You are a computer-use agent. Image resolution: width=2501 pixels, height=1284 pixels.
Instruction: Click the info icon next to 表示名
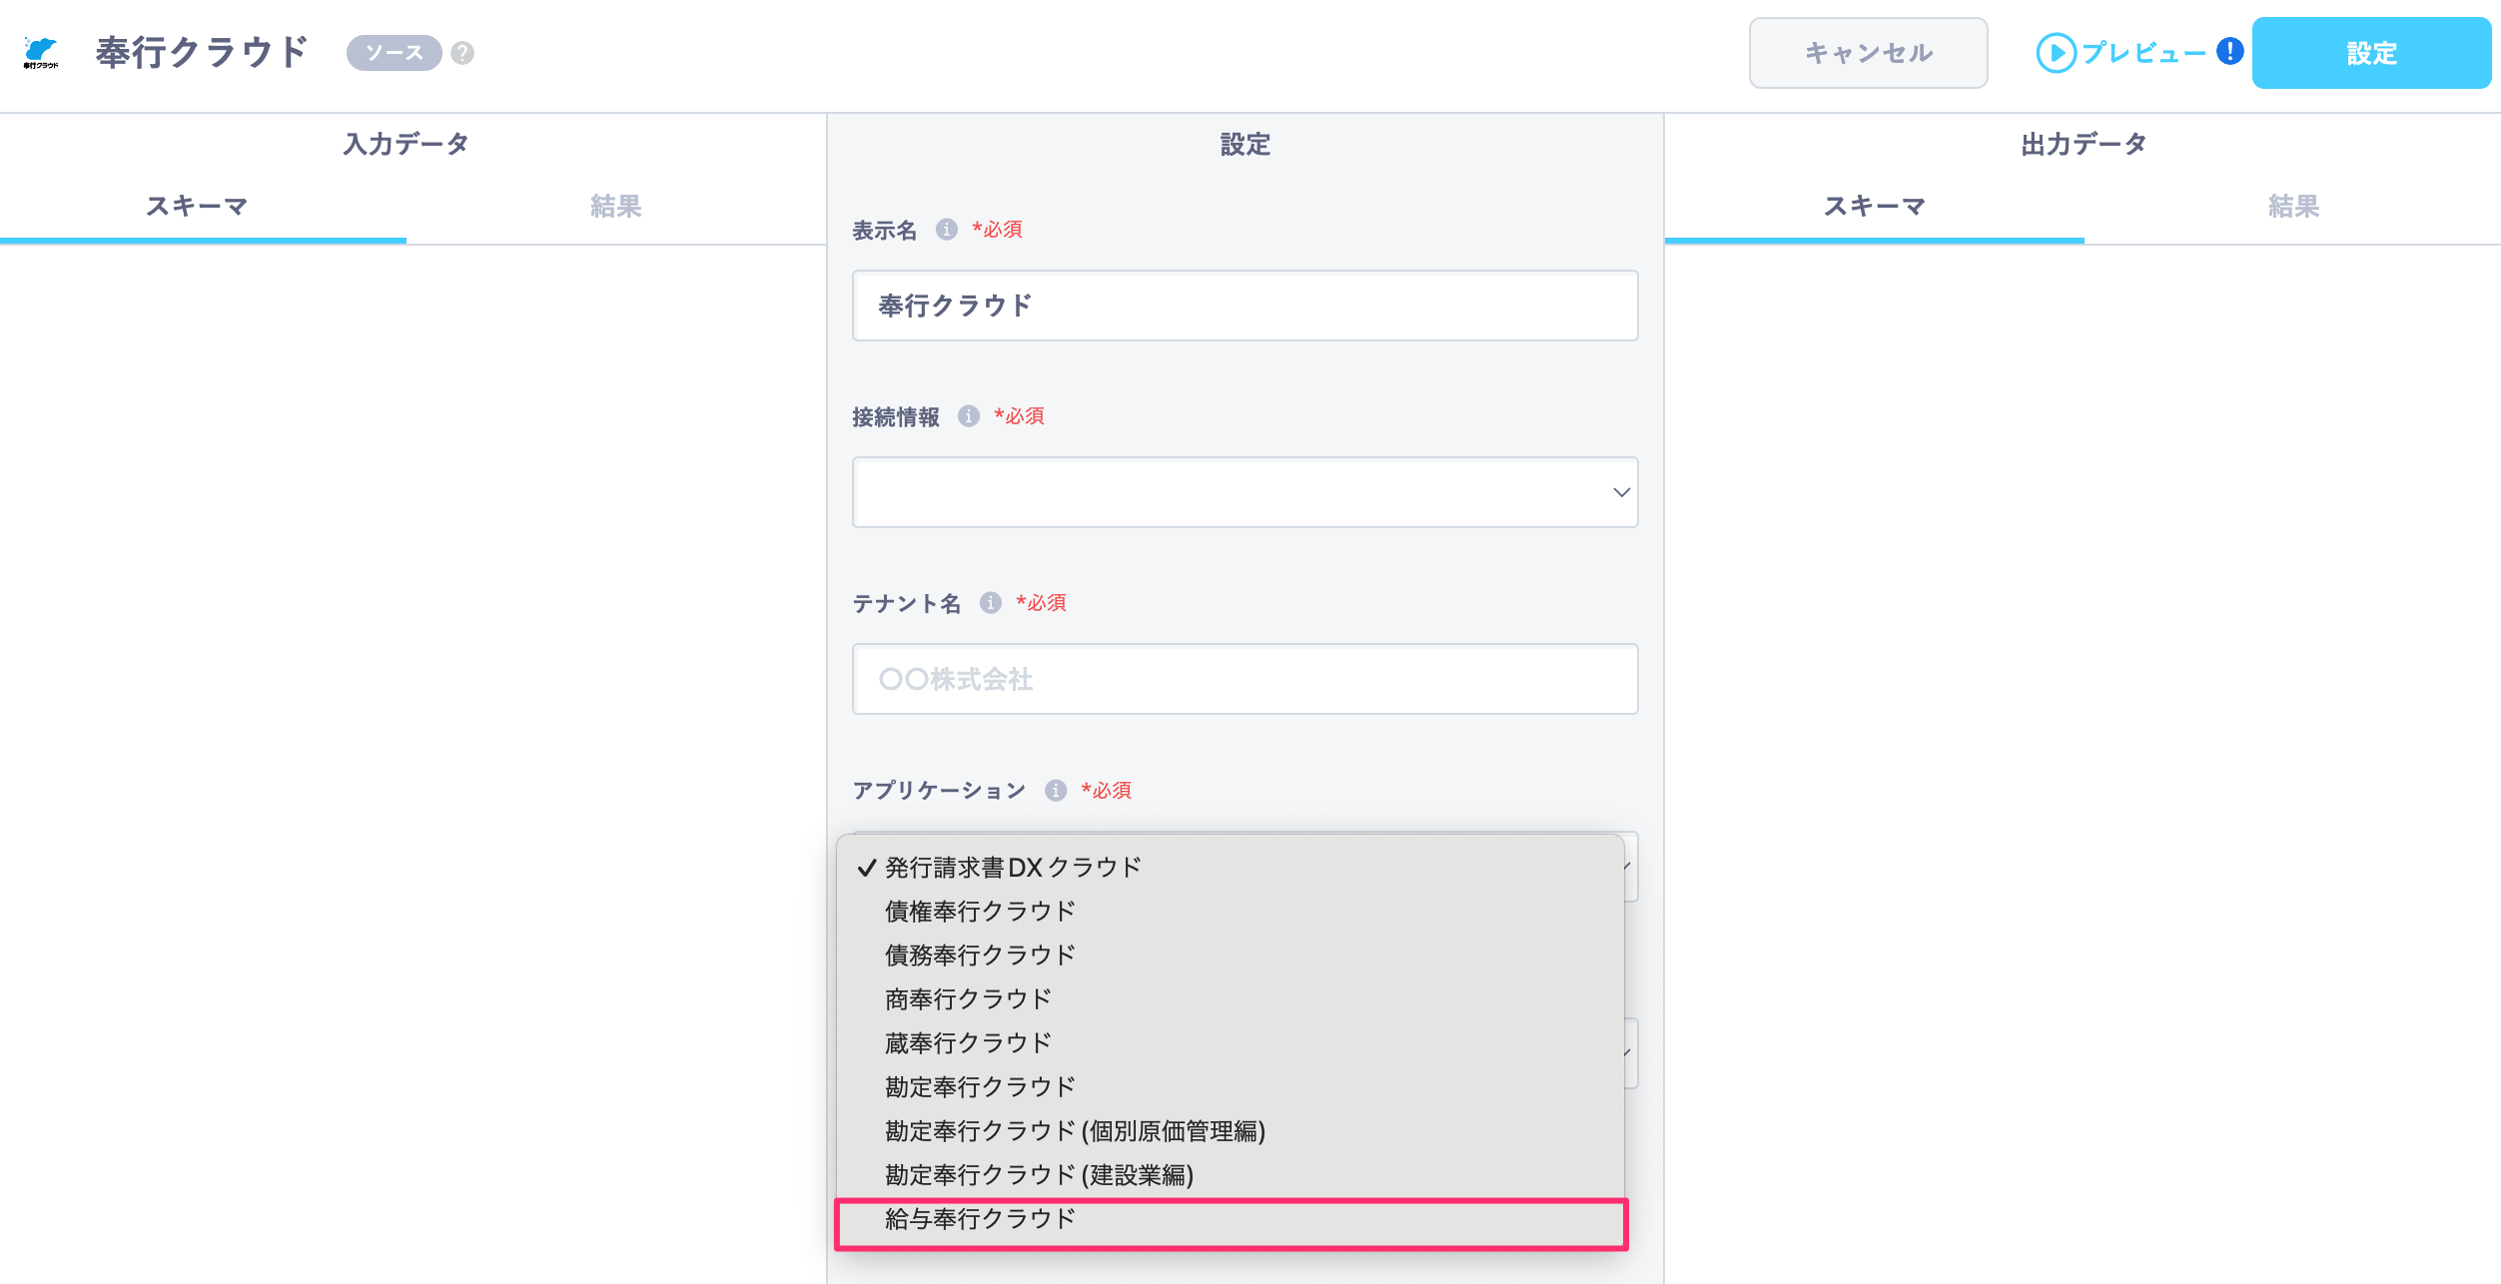[947, 230]
